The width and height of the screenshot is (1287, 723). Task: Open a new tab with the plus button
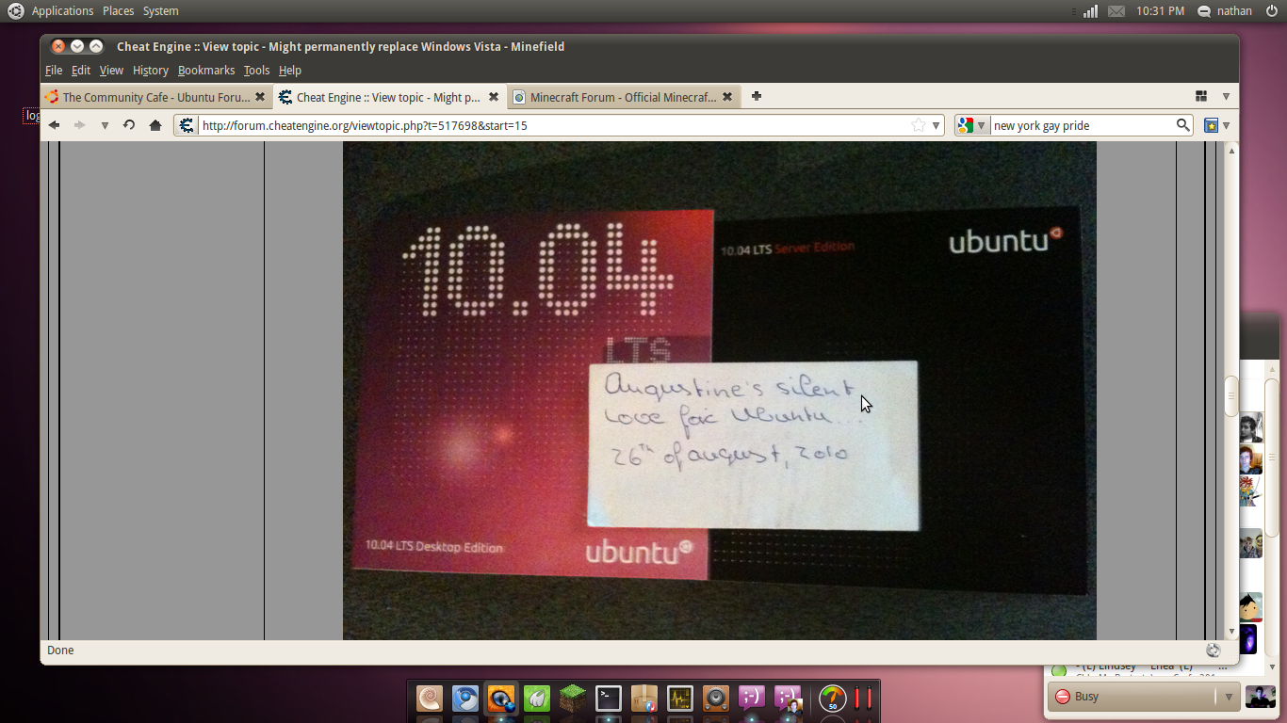[756, 96]
